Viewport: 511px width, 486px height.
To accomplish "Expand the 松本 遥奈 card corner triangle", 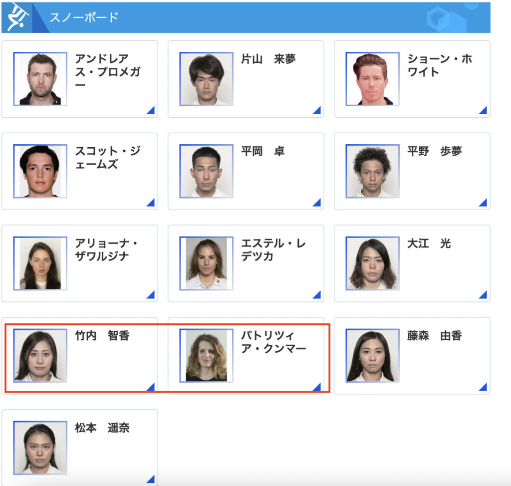I will (x=150, y=479).
